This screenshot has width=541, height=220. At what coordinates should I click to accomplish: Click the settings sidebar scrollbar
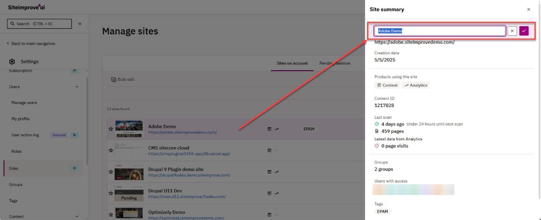click(87, 121)
